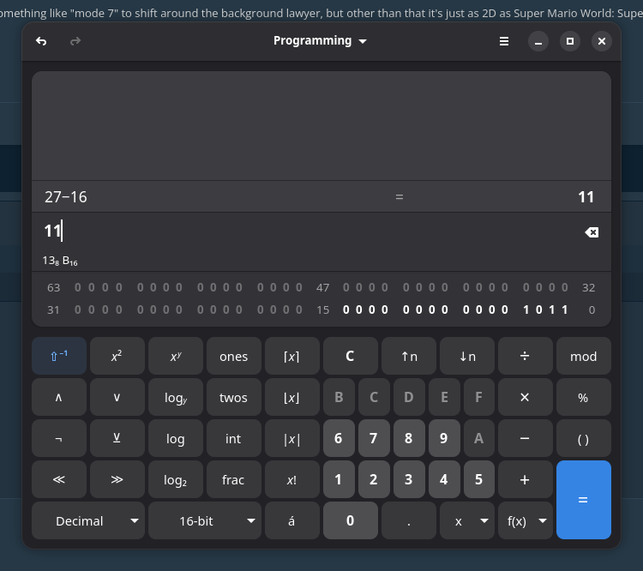
Task: Click the x to the power y button
Action: click(x=176, y=356)
